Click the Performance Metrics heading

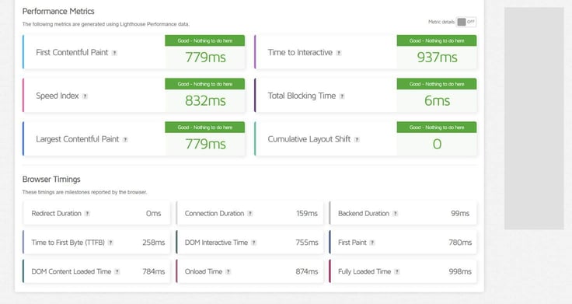click(58, 12)
